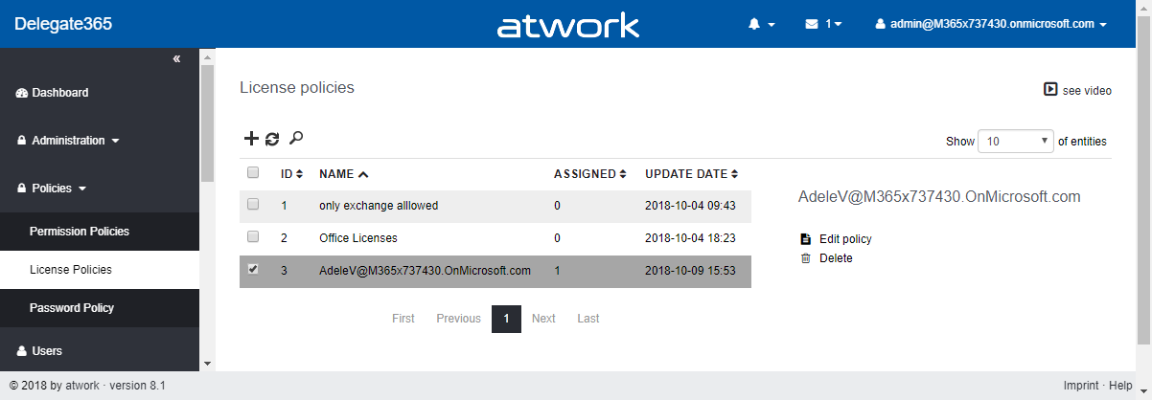Open the search magnifier icon
The image size is (1152, 400).
pyautogui.click(x=296, y=138)
